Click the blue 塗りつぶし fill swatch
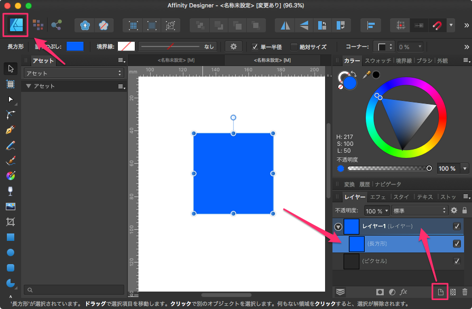Viewport: 472px width, 309px height. point(75,46)
